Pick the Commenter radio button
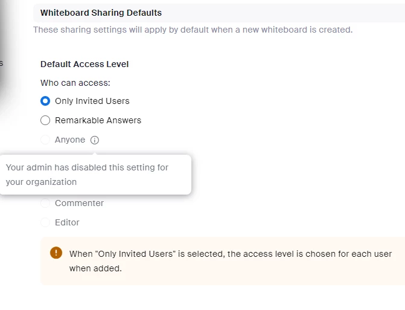This screenshot has width=405, height=310. tap(45, 203)
